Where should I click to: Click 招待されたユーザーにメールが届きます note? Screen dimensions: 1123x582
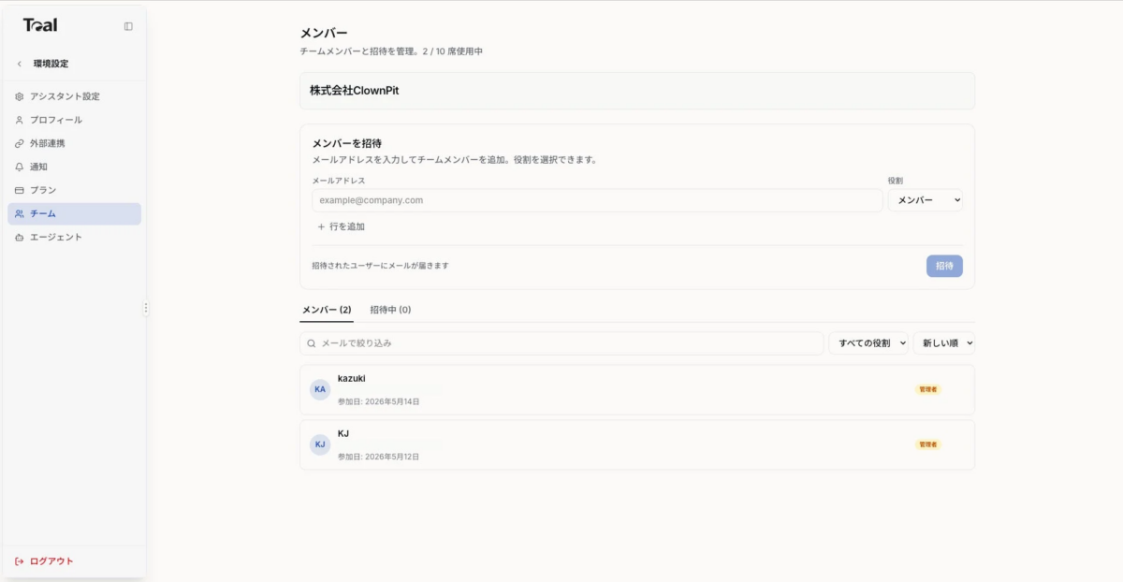[380, 266]
